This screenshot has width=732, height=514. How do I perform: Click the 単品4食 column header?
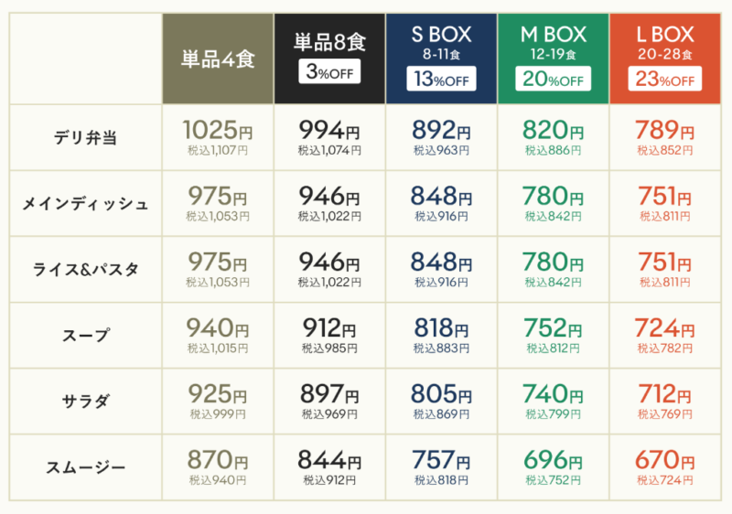pyautogui.click(x=218, y=59)
